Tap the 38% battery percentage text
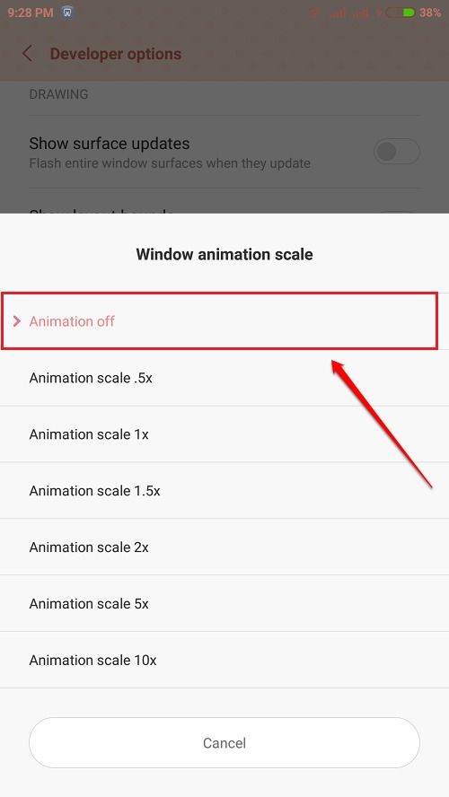 pos(429,13)
